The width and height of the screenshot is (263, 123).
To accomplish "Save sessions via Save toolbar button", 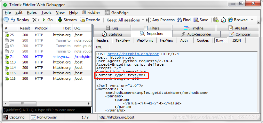I will pos(201,20).
